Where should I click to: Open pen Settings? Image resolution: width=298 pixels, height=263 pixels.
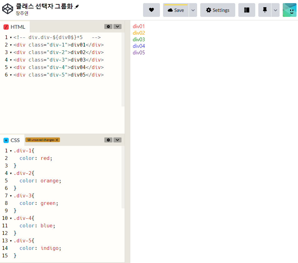(218, 10)
